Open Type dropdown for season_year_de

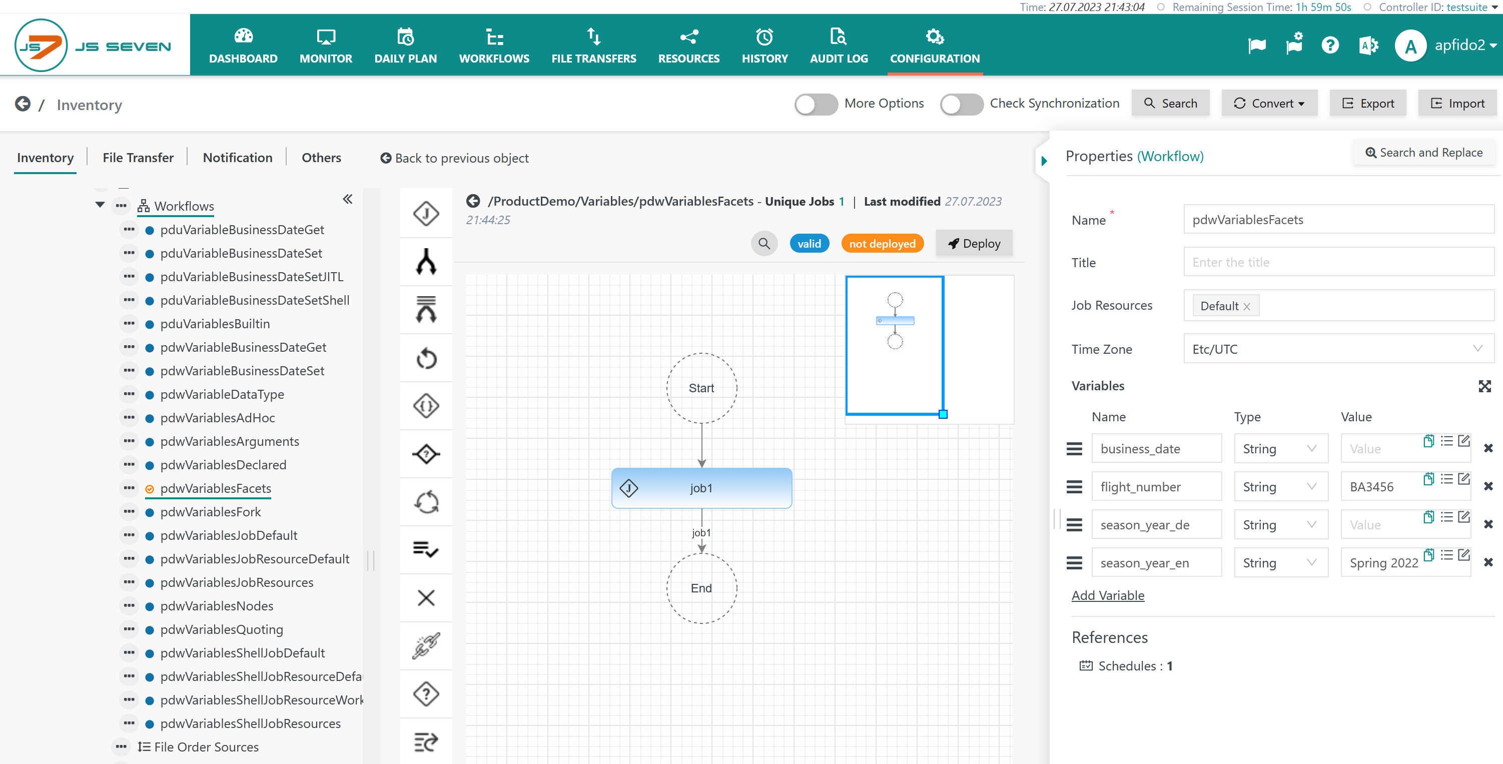point(1280,524)
